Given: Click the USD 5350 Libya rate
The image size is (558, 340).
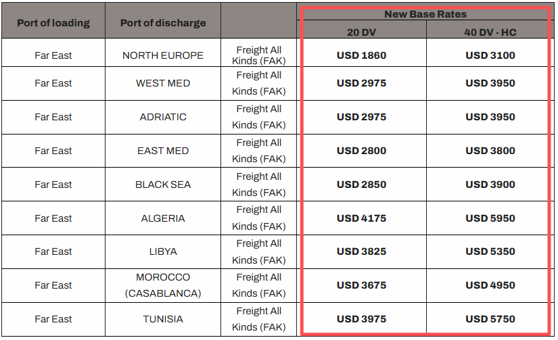Looking at the screenshot, I should point(490,251).
